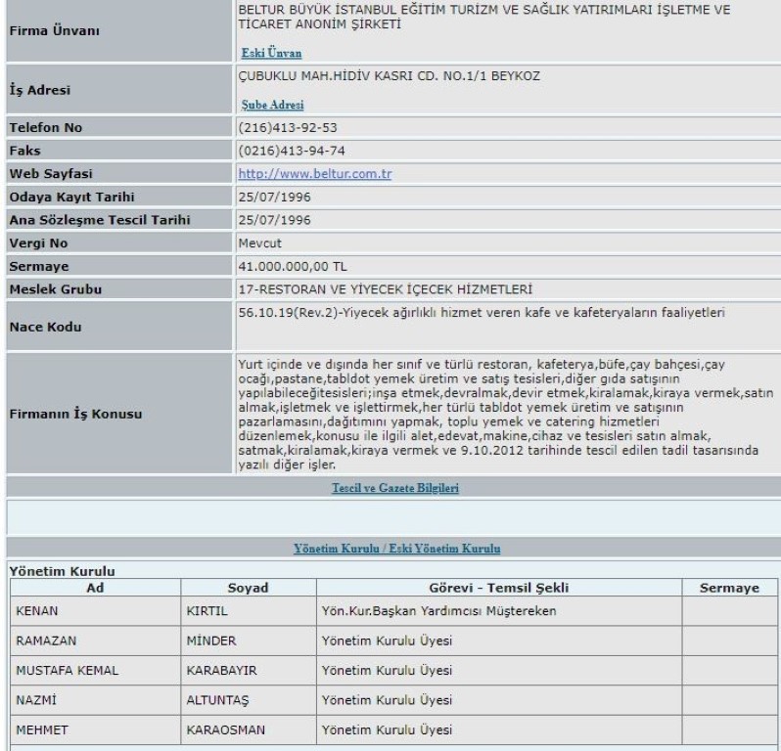This screenshot has width=781, height=751.
Task: Click the Sermaye column header in board table
Action: click(728, 587)
